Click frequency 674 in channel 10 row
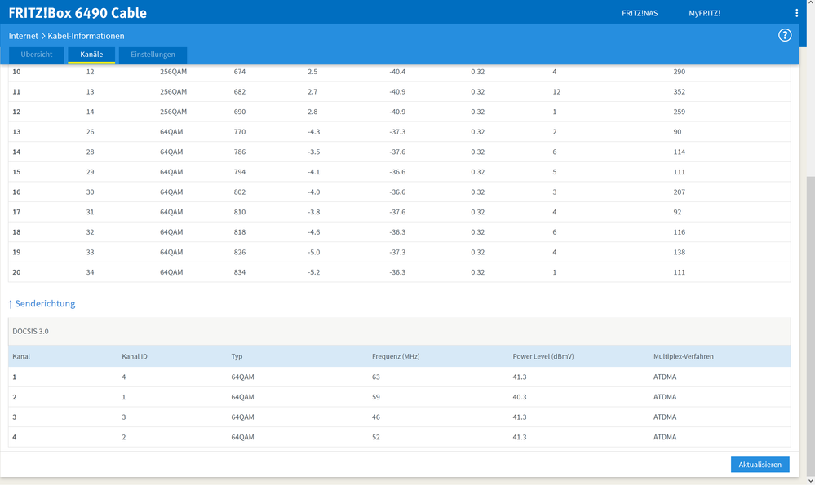The width and height of the screenshot is (815, 485). (240, 72)
